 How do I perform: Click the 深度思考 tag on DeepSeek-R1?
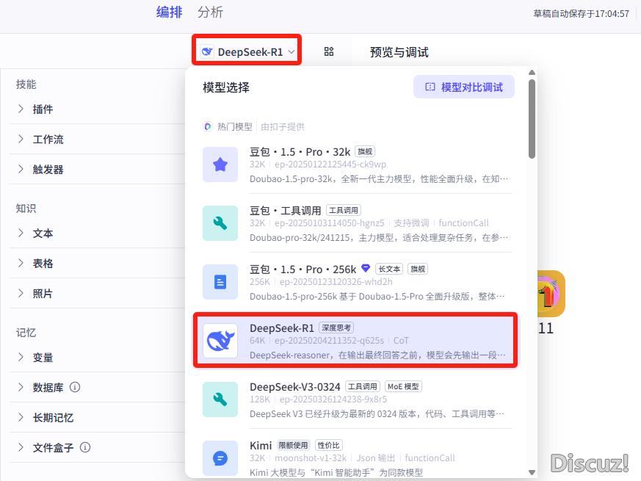tap(336, 328)
